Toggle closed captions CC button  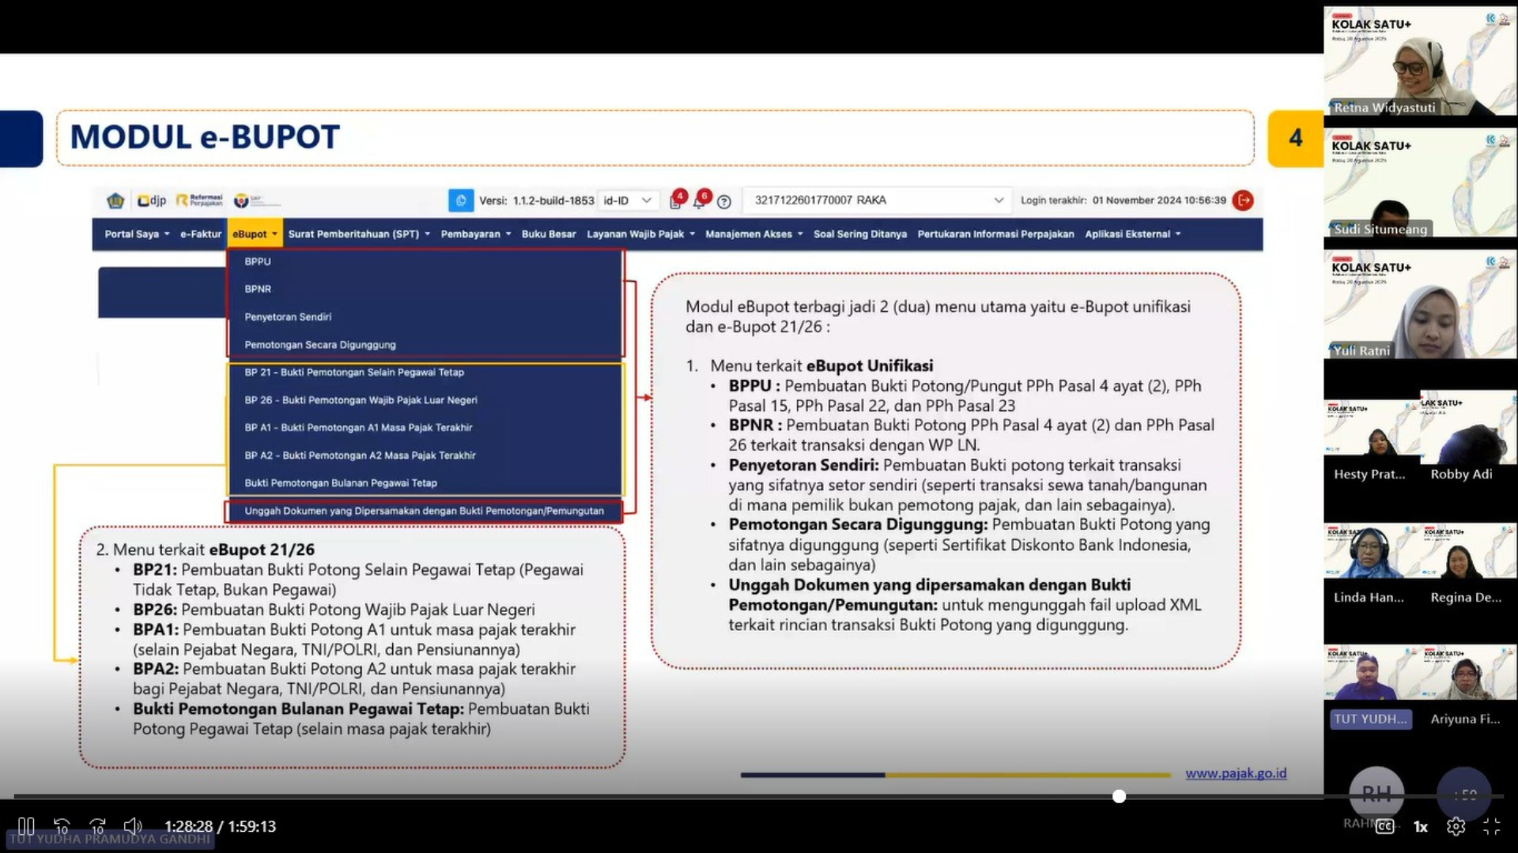click(x=1384, y=826)
